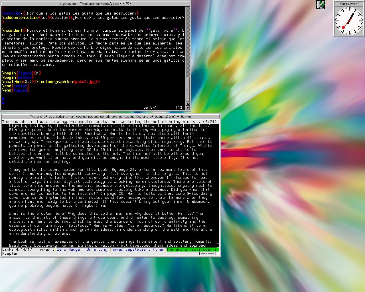Click the Vim scrollbar up arrow
Viewport: 365px width, 292px height.
point(187,103)
